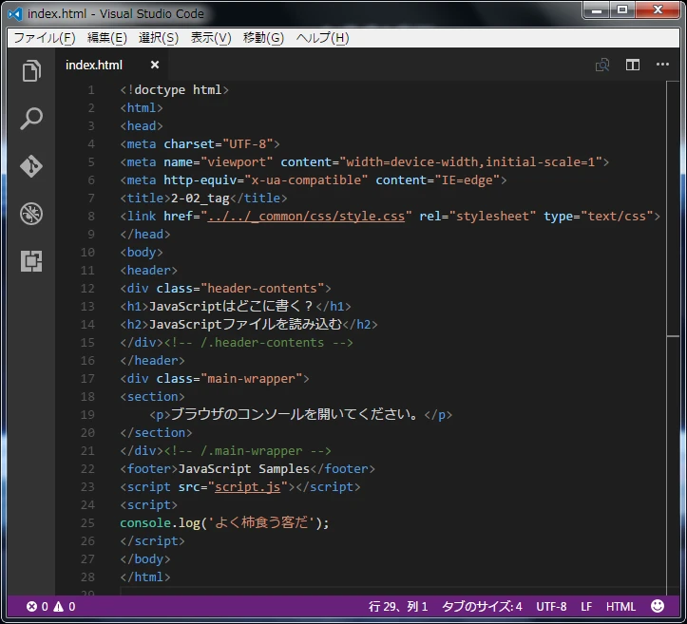Open the 選択(S) menu
The height and width of the screenshot is (624, 687).
point(159,38)
